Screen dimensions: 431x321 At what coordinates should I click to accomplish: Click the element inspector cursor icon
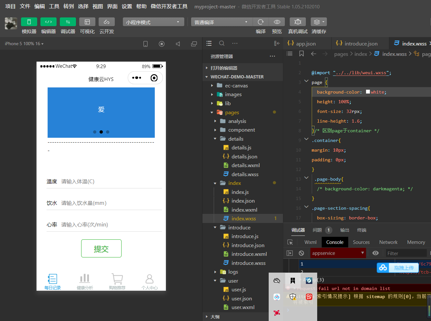click(290, 242)
